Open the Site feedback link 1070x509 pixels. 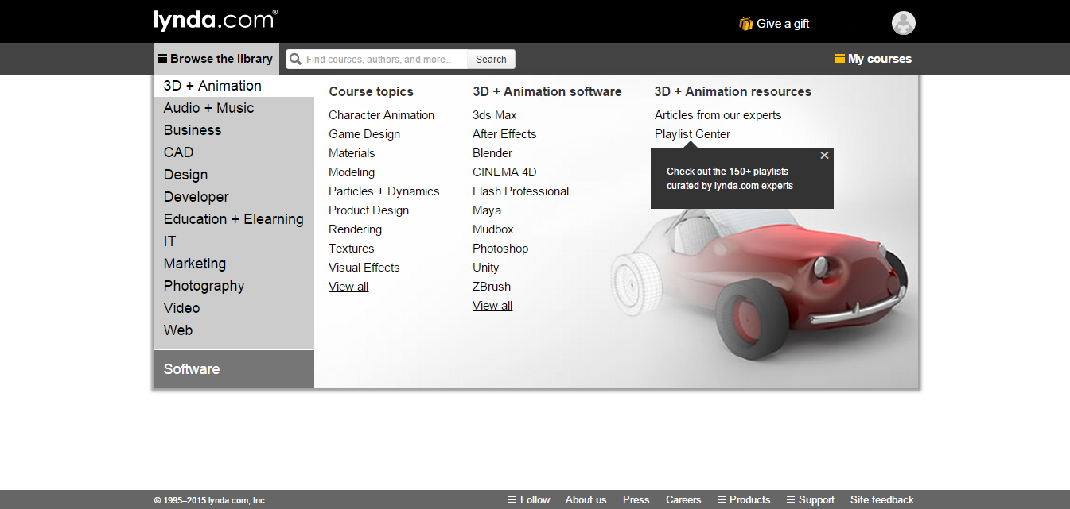coord(881,500)
